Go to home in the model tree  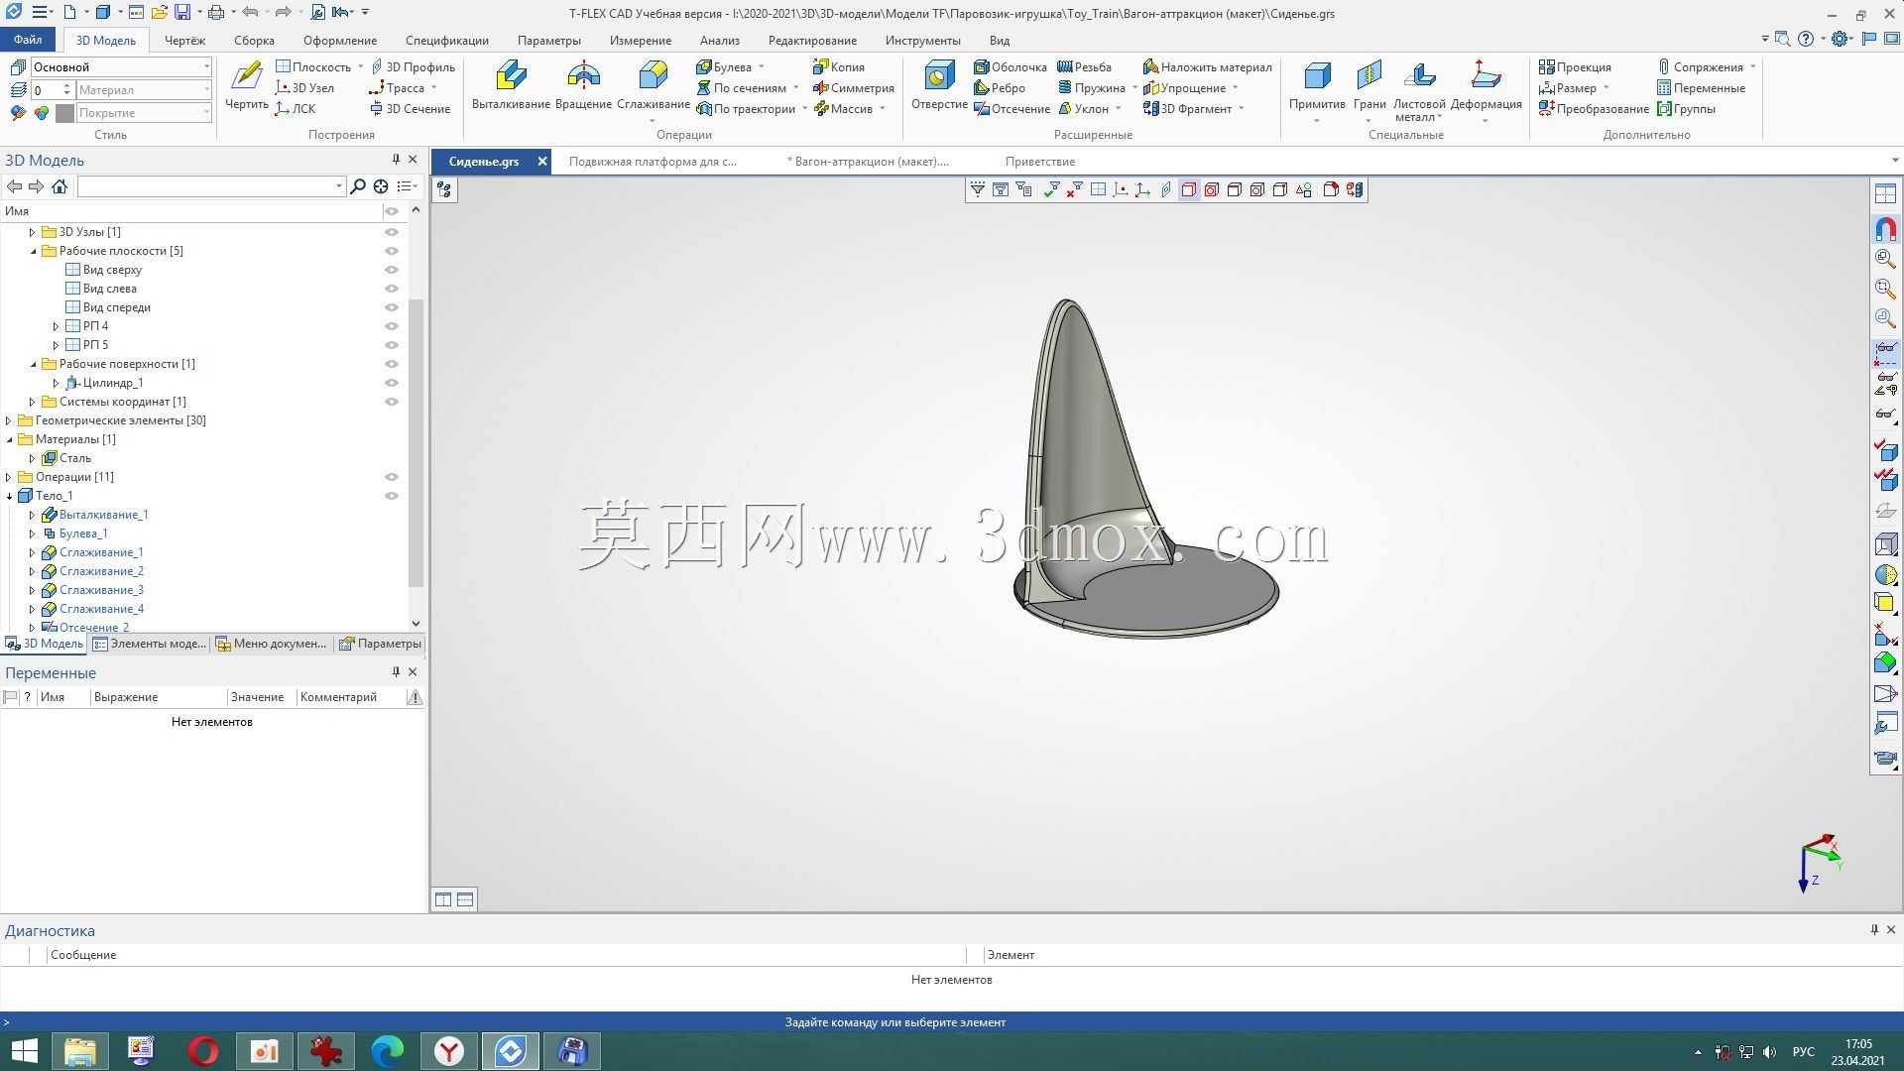(x=59, y=186)
